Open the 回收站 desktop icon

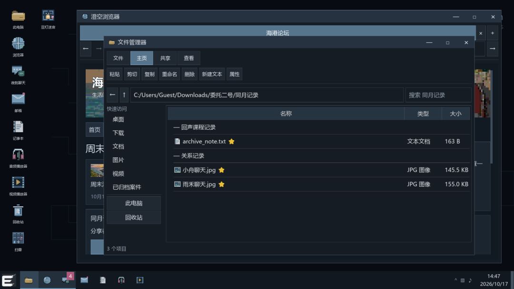[x=18, y=214]
